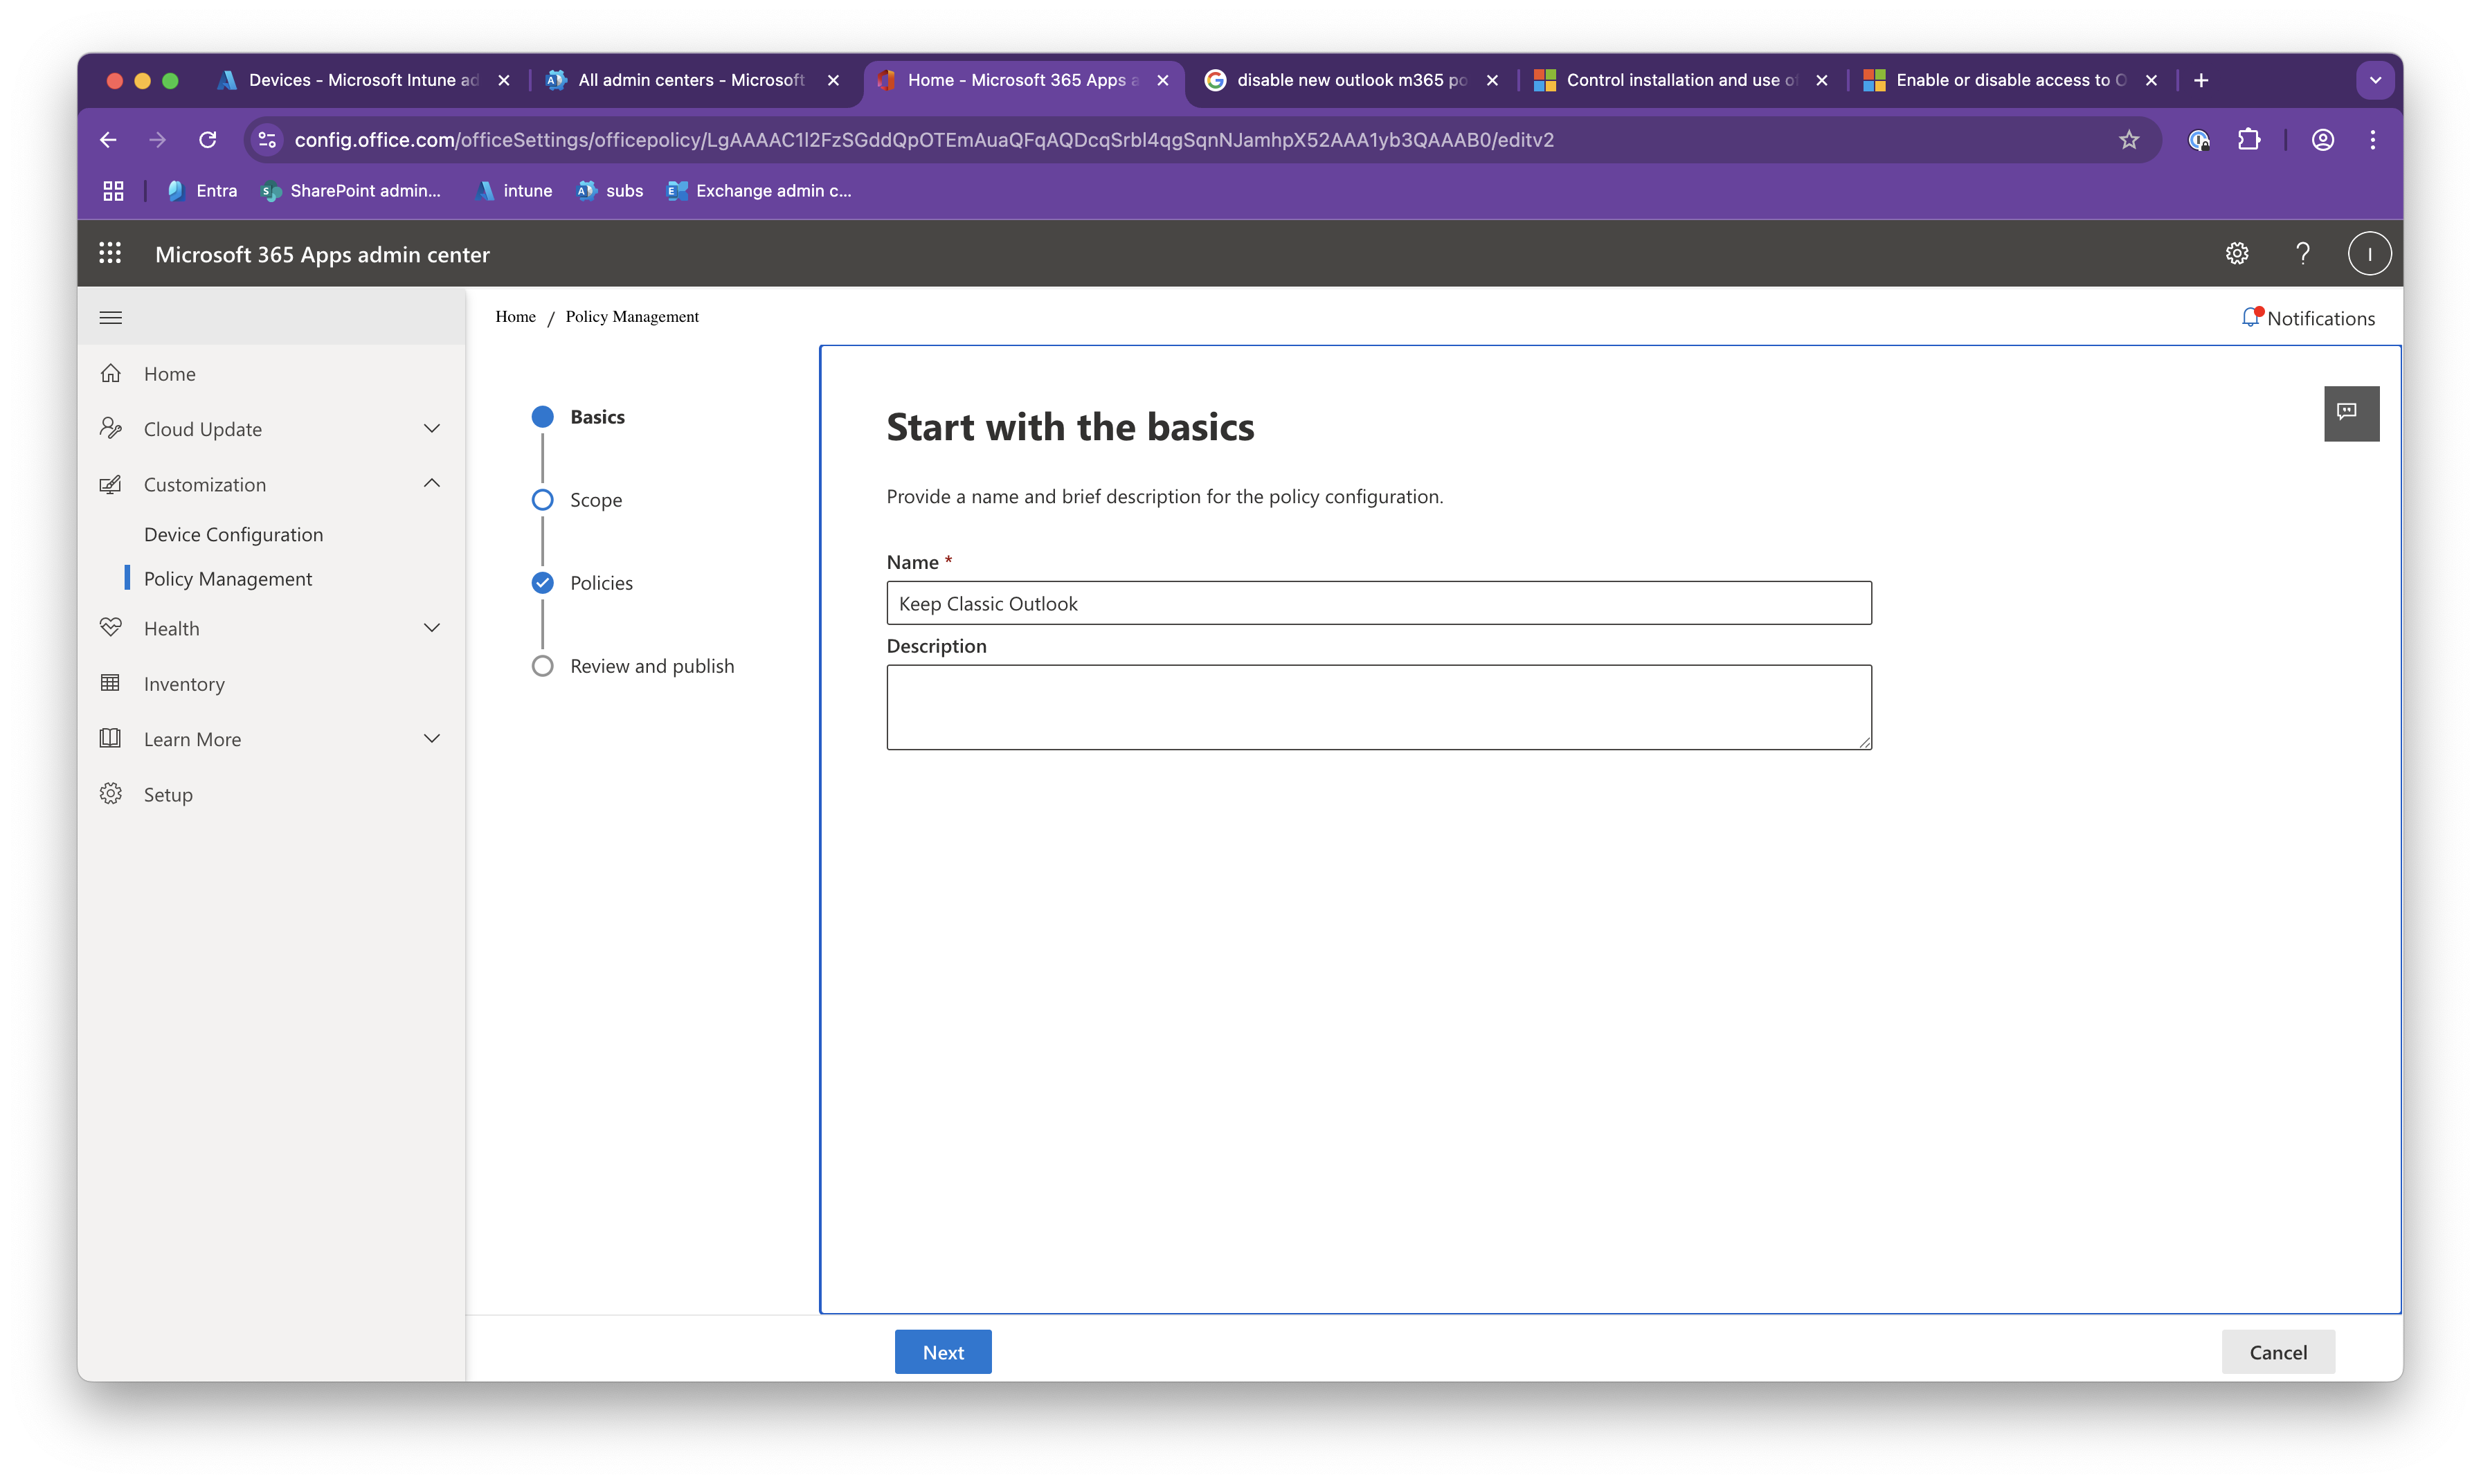
Task: Switch to Enable or disable access tab
Action: (2010, 80)
